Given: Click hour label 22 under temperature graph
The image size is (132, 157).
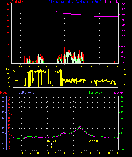Looking at the screenshot, I should [x=108, y=153].
